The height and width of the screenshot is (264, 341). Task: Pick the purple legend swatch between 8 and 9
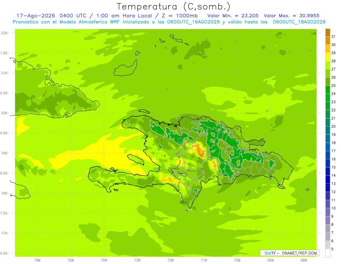coord(328,220)
